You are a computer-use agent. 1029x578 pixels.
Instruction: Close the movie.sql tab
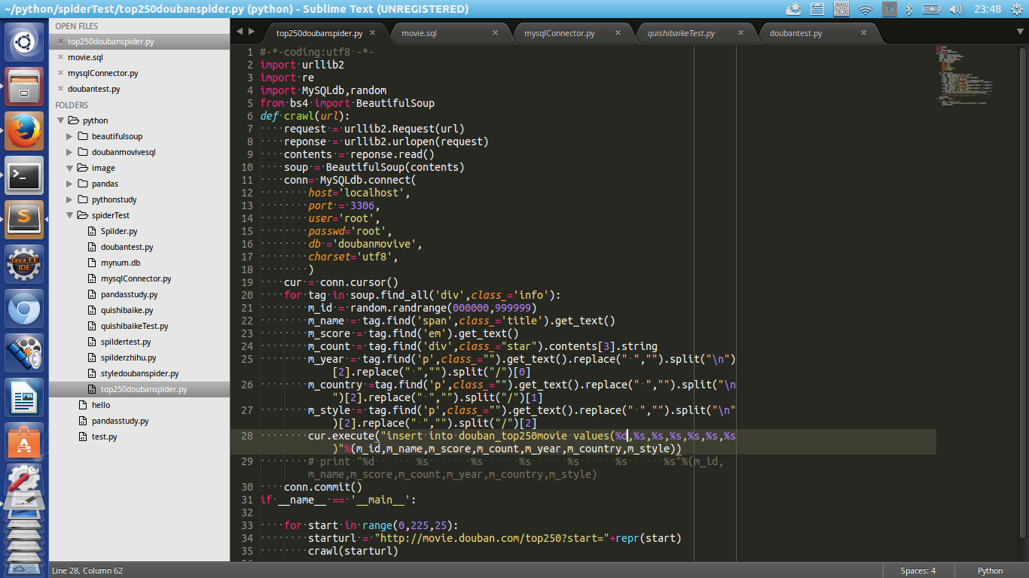495,33
